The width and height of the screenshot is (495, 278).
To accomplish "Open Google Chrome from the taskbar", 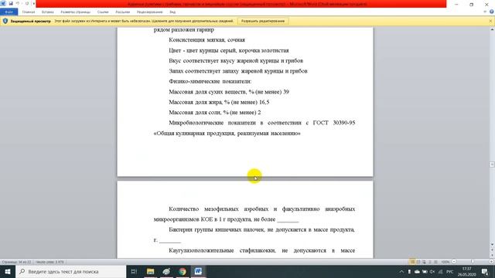I will (x=183, y=271).
